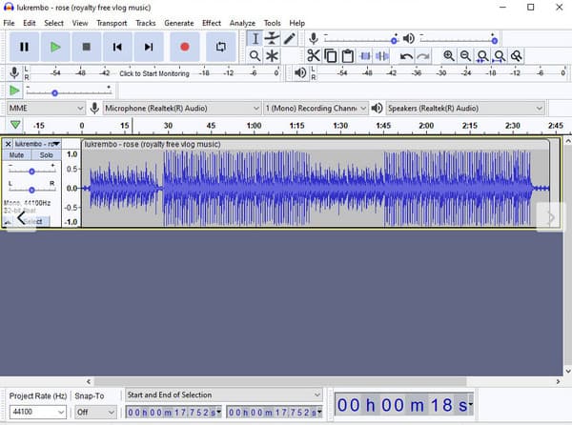Close the lukrembo track with the X

(8, 144)
